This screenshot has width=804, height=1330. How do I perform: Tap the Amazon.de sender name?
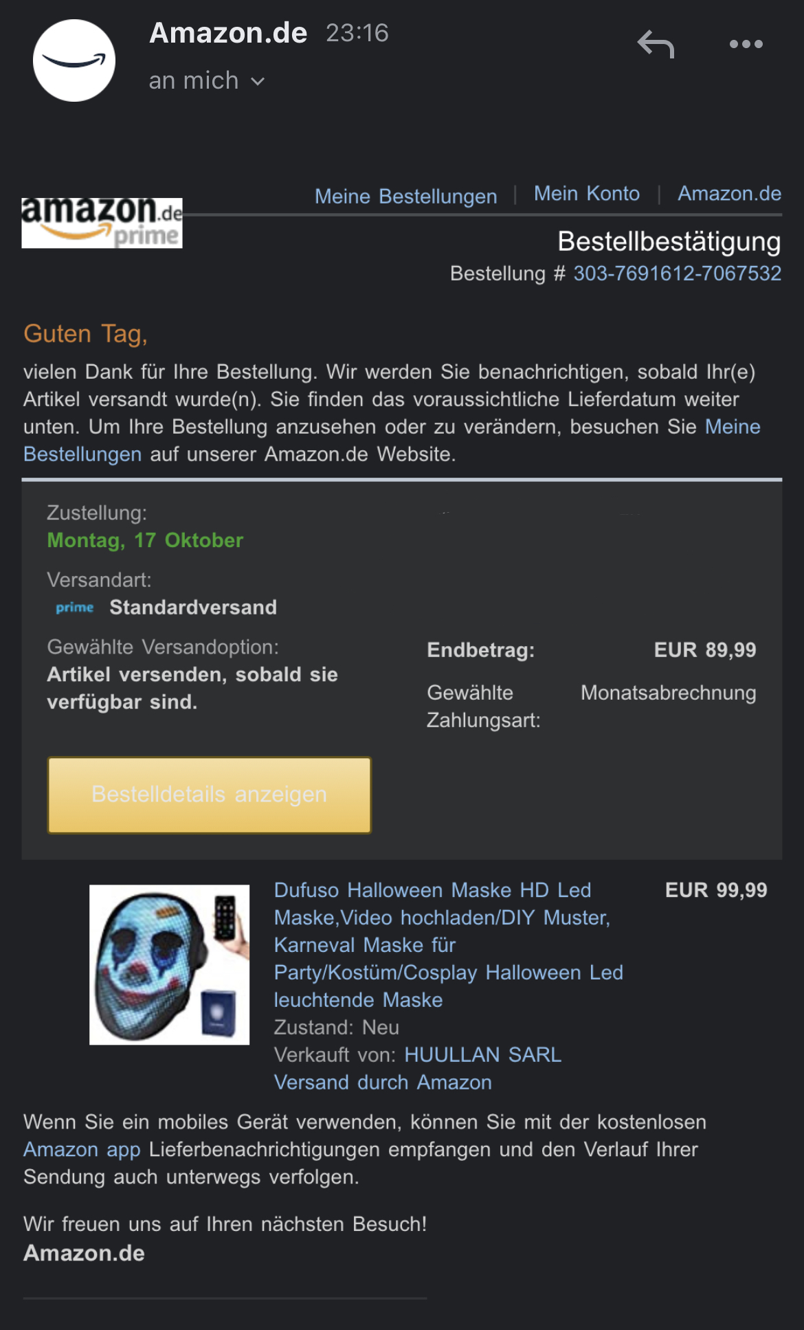click(228, 33)
